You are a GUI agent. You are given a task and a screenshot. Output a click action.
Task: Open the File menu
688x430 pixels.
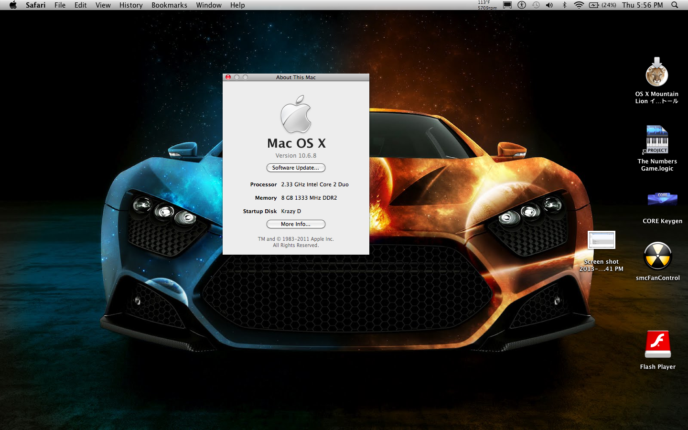(x=60, y=5)
